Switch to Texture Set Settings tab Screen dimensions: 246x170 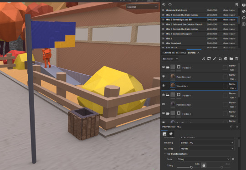(x=174, y=53)
